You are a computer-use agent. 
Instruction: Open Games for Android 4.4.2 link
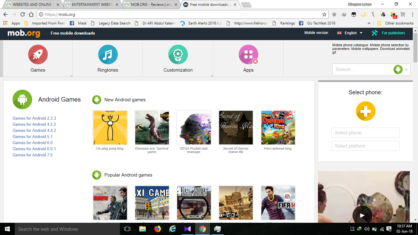(34, 130)
